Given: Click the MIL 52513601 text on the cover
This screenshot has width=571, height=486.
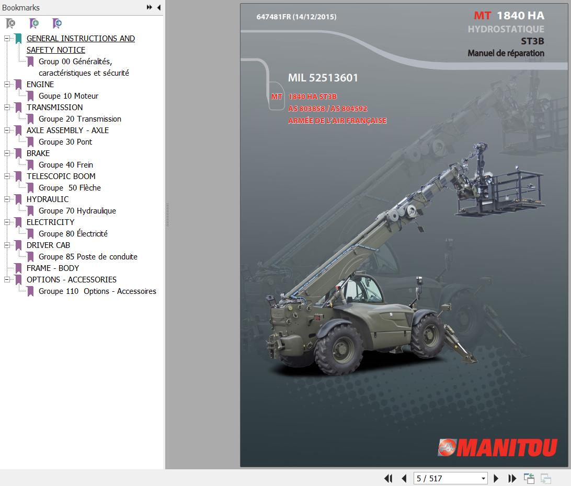Looking at the screenshot, I should [323, 78].
